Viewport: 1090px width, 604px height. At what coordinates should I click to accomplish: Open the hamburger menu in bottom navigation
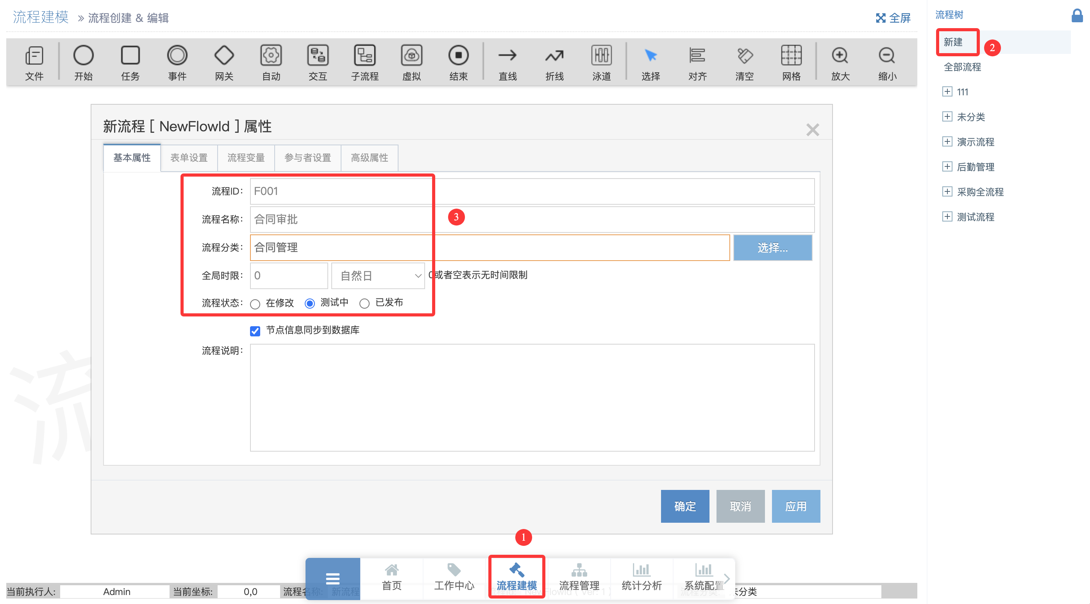(x=332, y=578)
